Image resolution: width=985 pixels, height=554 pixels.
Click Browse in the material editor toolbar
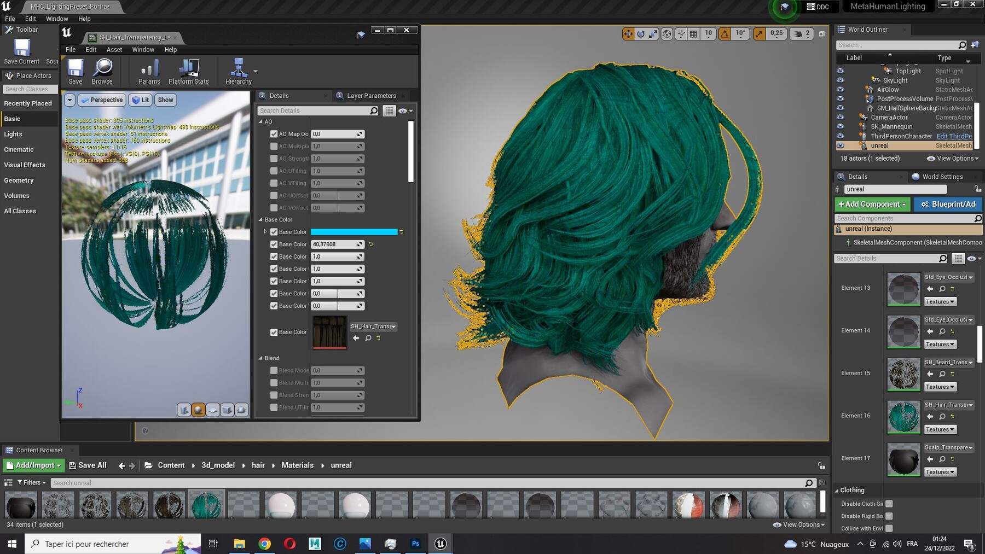pyautogui.click(x=102, y=72)
